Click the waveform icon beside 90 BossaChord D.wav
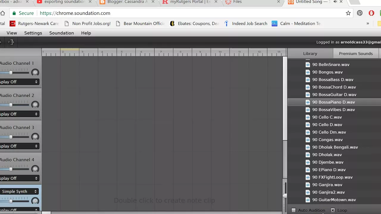The height and width of the screenshot is (214, 381). [x=308, y=87]
